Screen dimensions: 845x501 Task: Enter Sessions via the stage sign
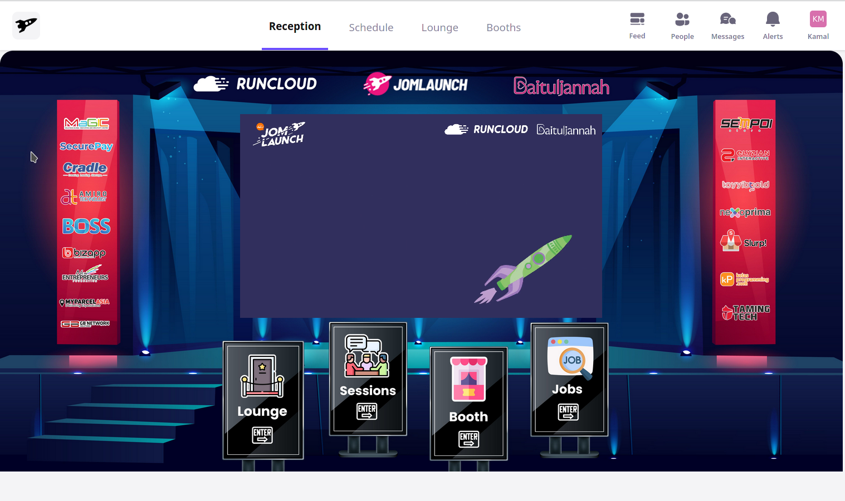(x=368, y=379)
